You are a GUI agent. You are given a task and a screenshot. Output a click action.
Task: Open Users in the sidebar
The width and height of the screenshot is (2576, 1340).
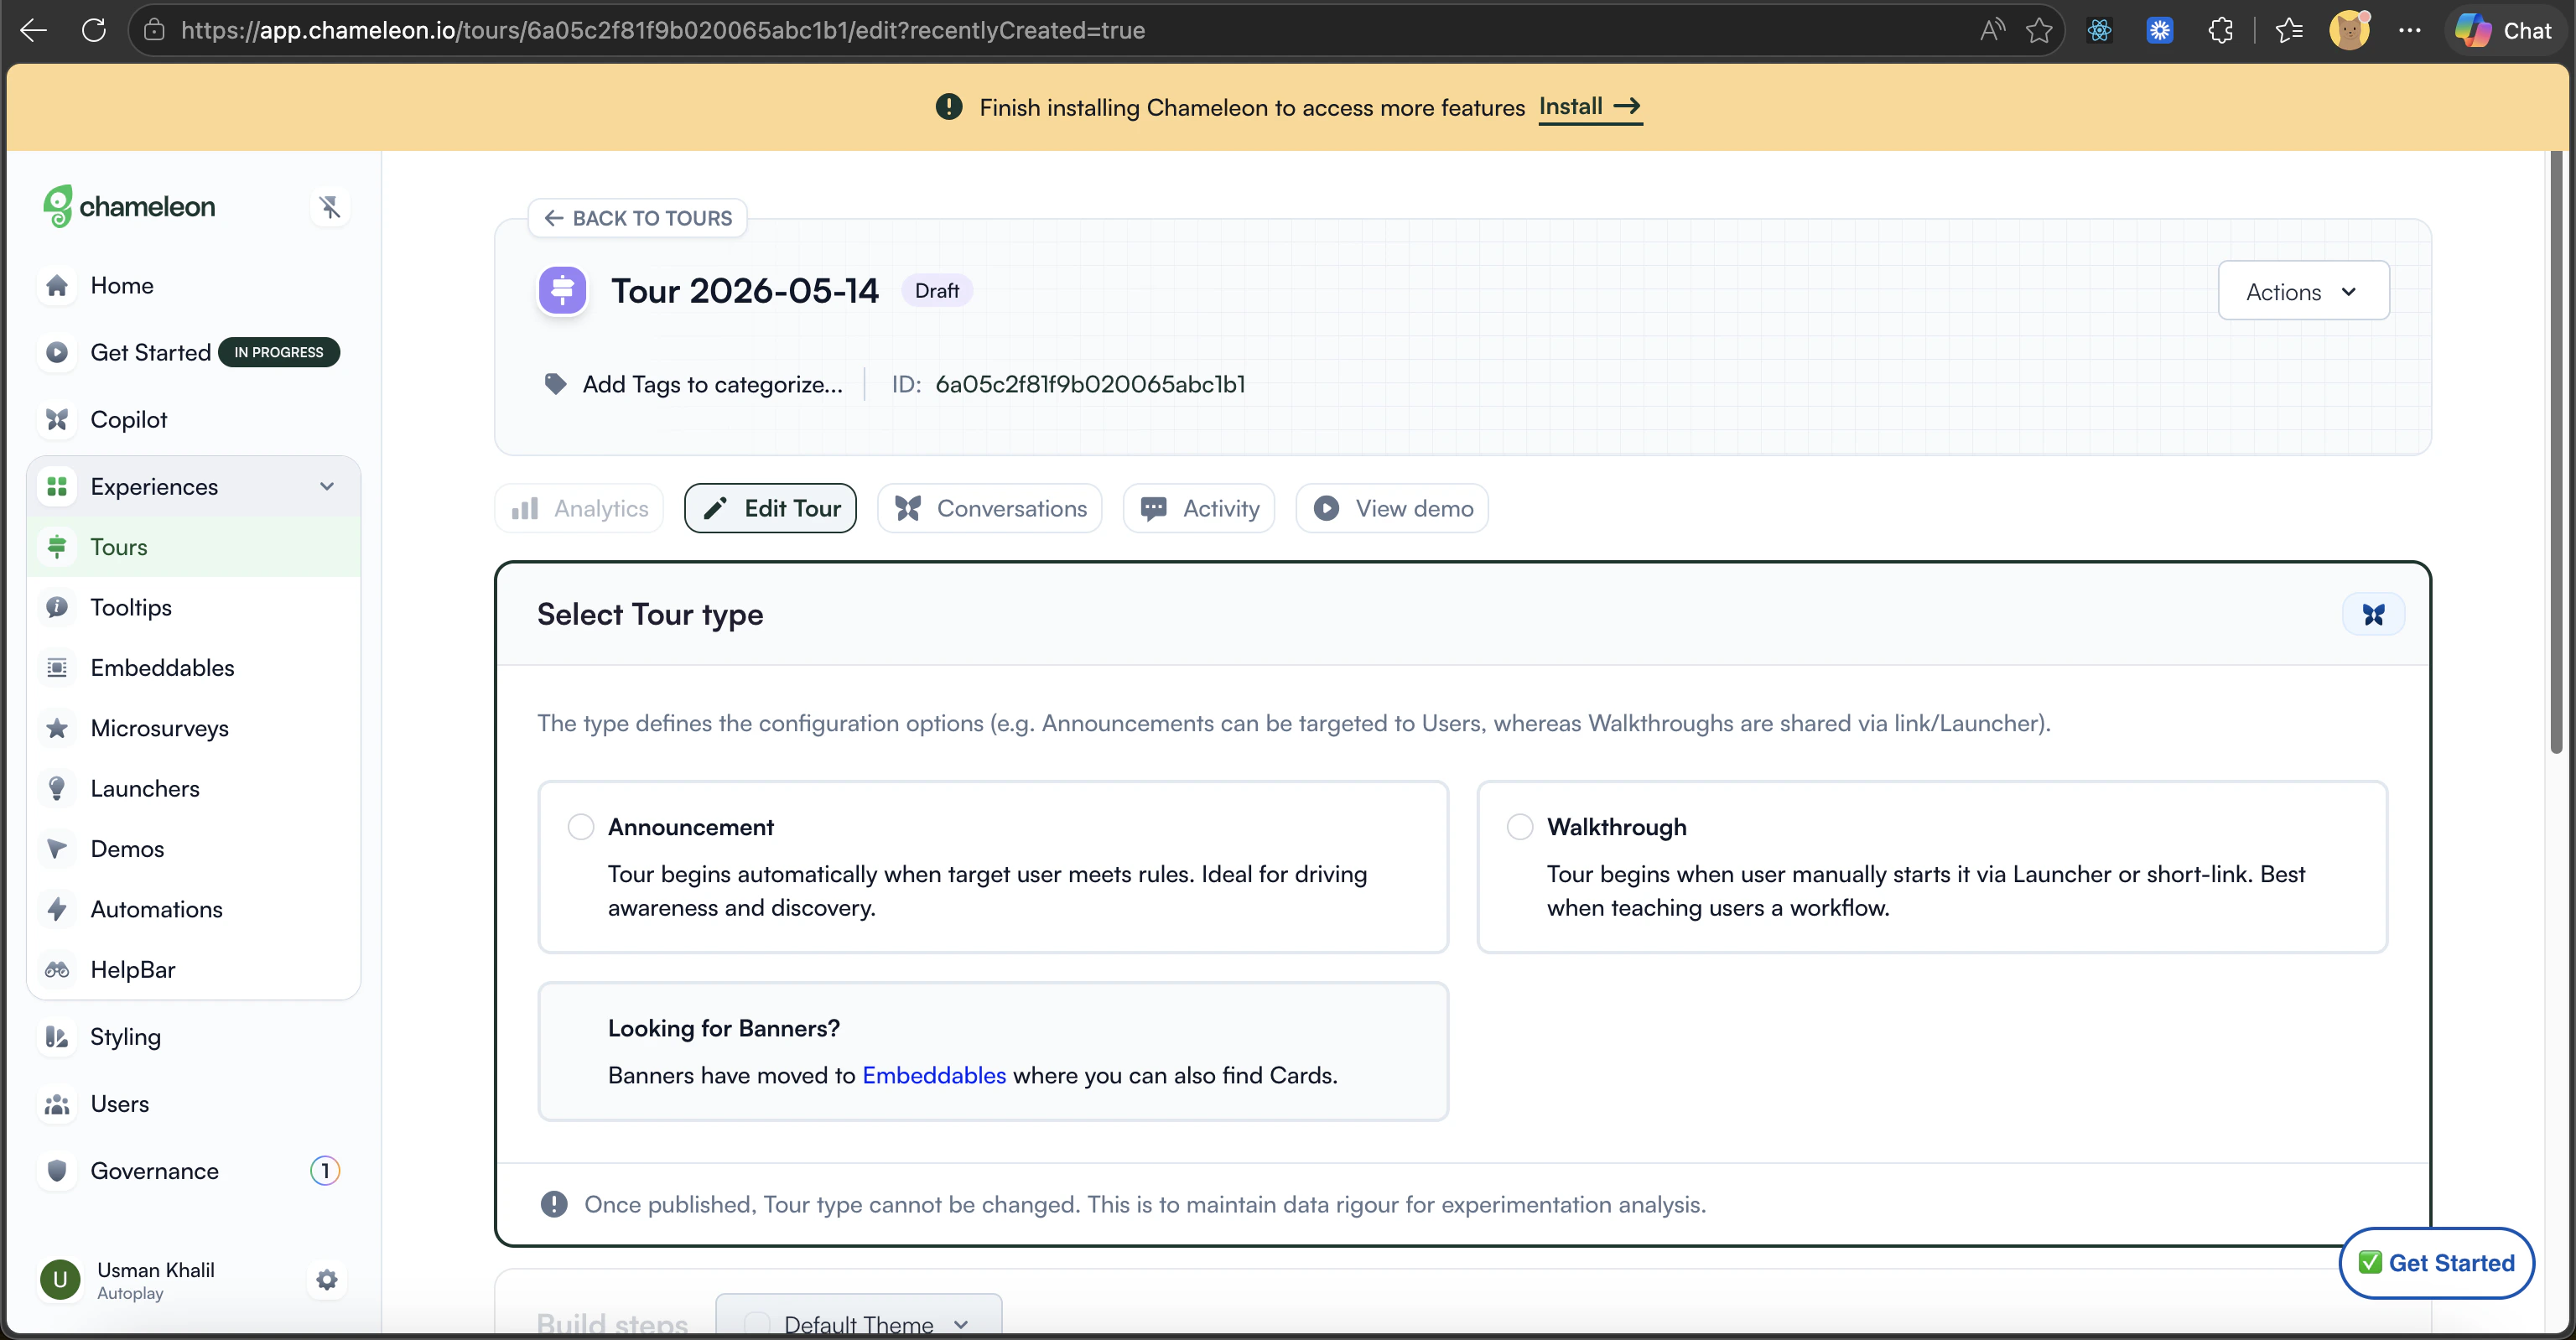pos(119,1103)
